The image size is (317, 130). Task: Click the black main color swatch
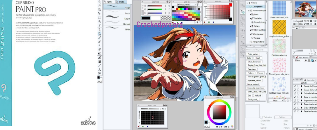click(x=146, y=18)
